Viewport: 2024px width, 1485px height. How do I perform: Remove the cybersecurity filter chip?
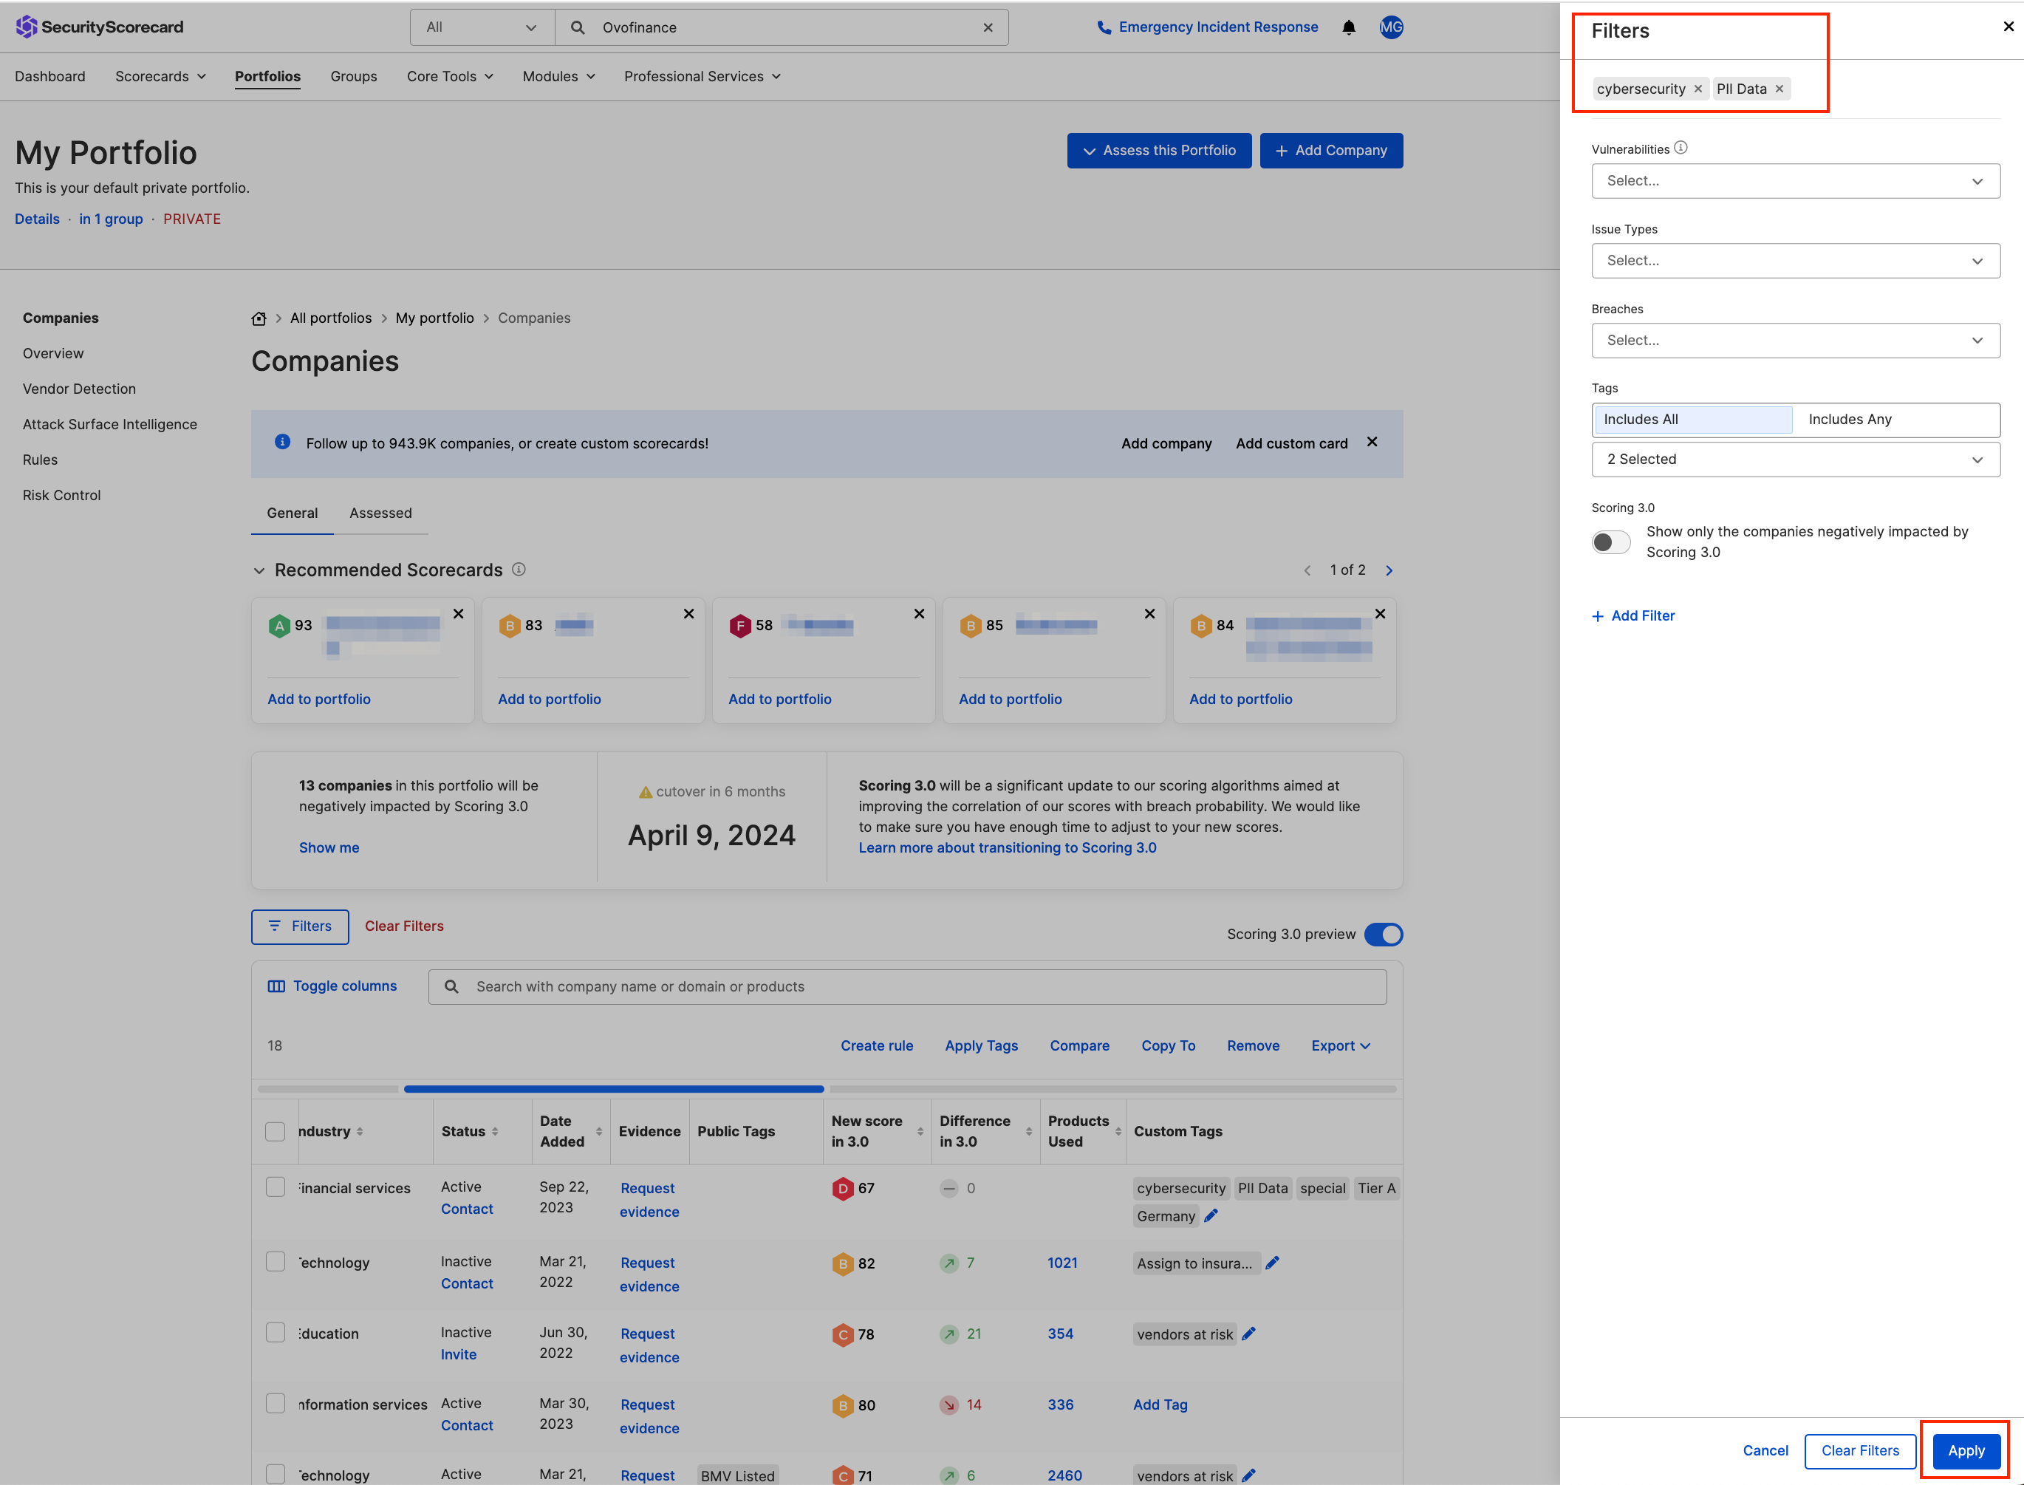tap(1698, 89)
